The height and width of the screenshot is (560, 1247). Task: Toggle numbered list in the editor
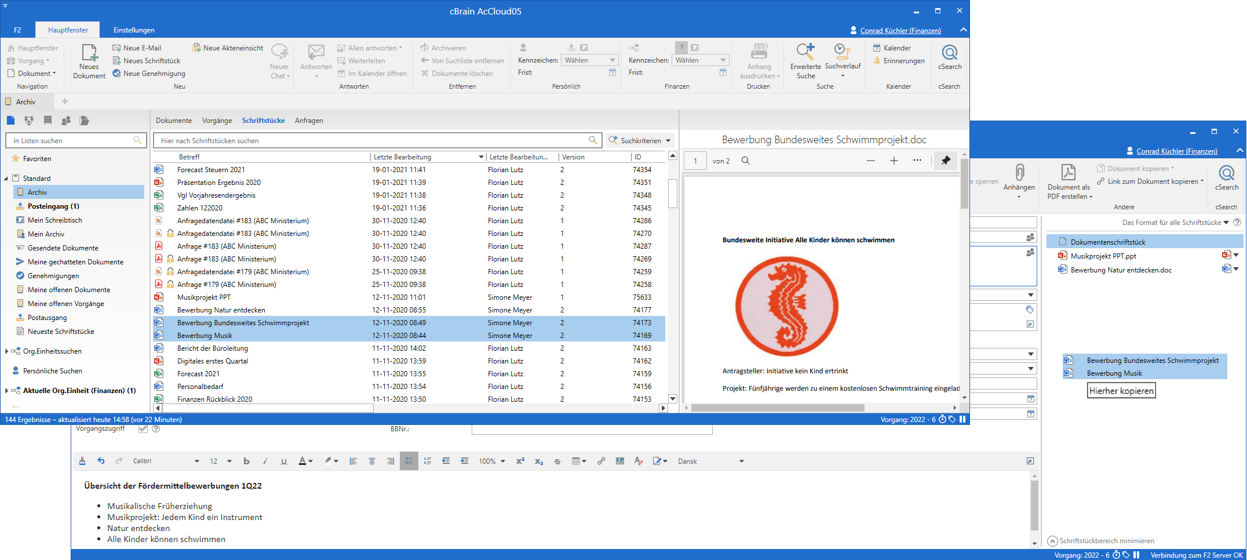428,461
